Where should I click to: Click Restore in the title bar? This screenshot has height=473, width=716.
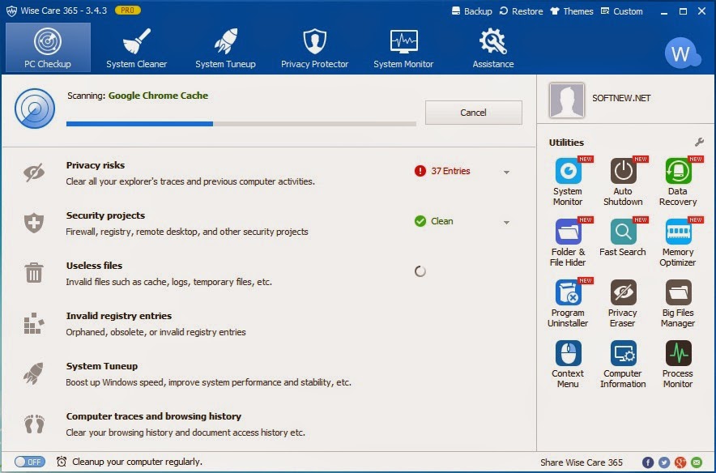pyautogui.click(x=521, y=11)
